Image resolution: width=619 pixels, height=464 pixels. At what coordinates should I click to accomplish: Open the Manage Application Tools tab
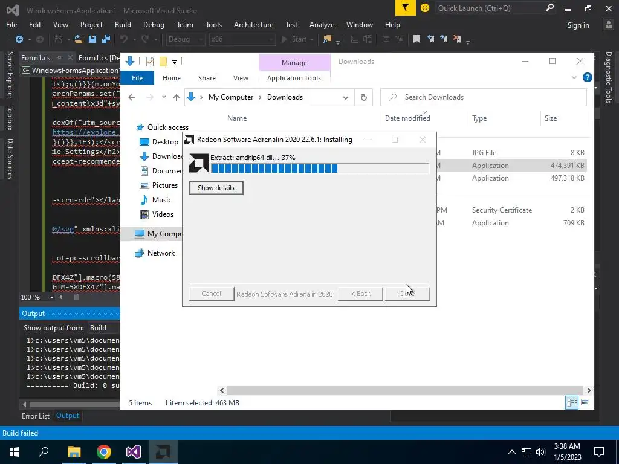click(294, 78)
